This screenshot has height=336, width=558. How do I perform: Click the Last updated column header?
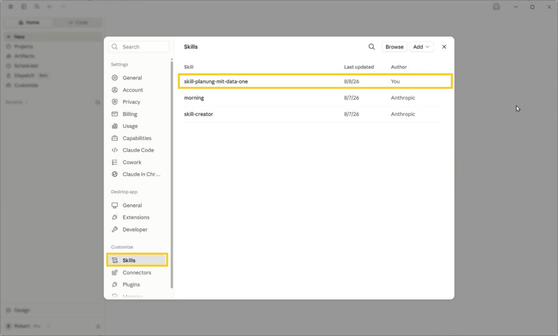359,67
